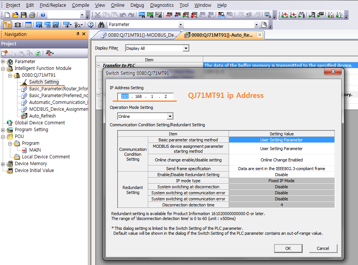Screen dimensions: 358x265
Task: Click the Undo arrow icon
Action: point(123,15)
